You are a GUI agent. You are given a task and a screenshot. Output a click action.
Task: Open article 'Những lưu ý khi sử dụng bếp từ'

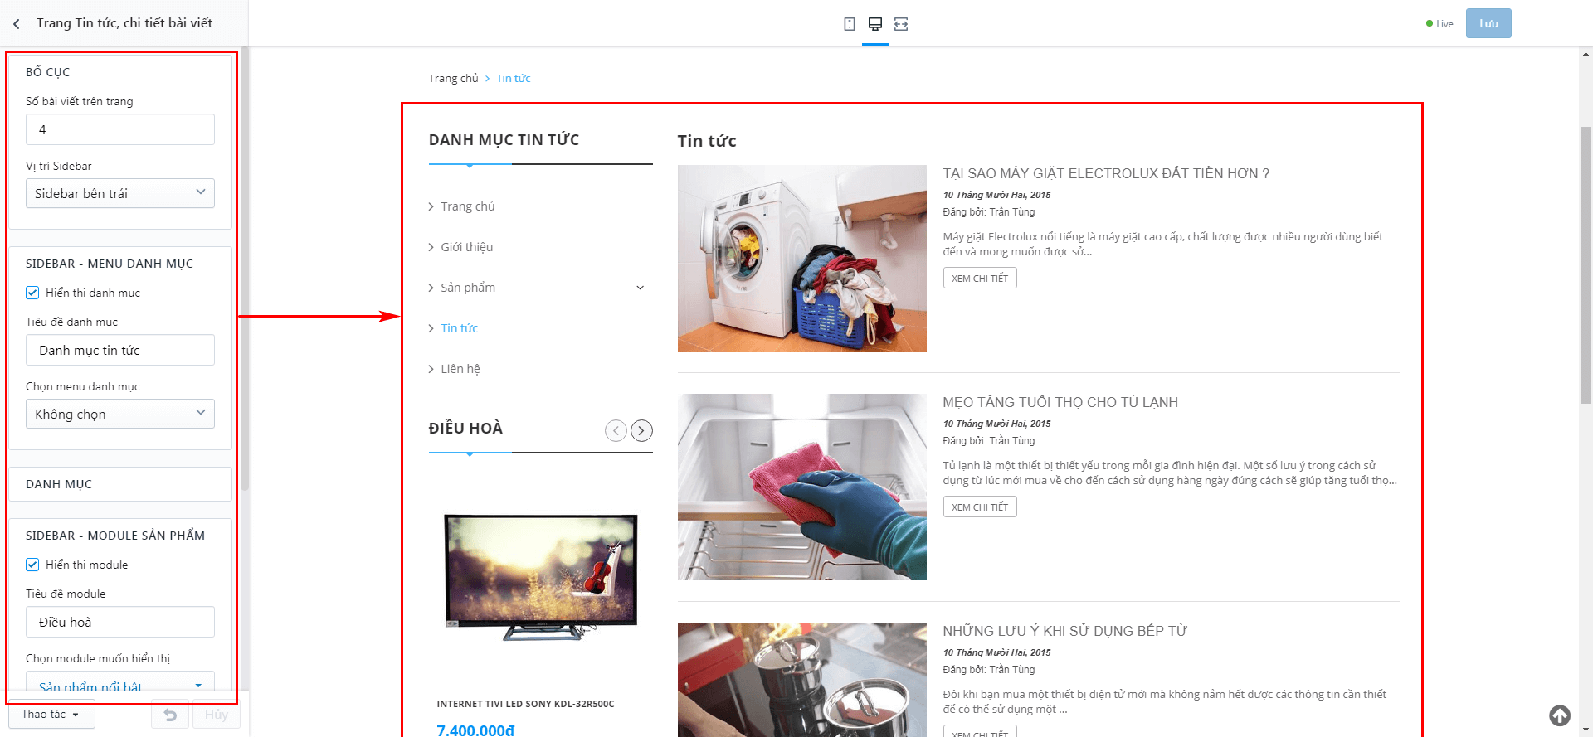coord(1064,631)
